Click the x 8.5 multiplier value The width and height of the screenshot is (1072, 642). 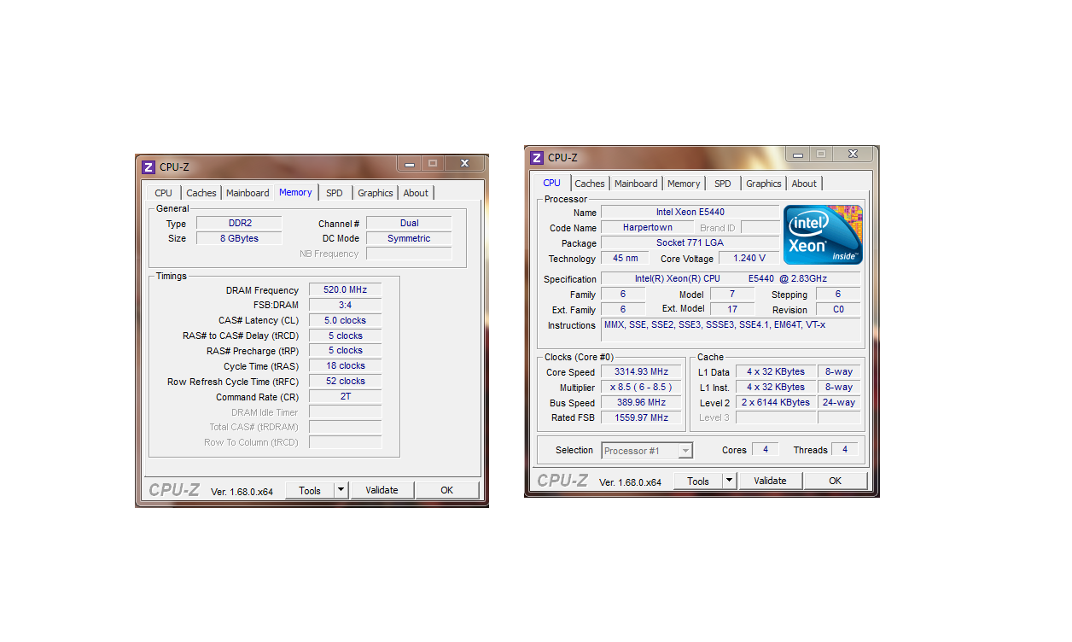[x=641, y=388]
